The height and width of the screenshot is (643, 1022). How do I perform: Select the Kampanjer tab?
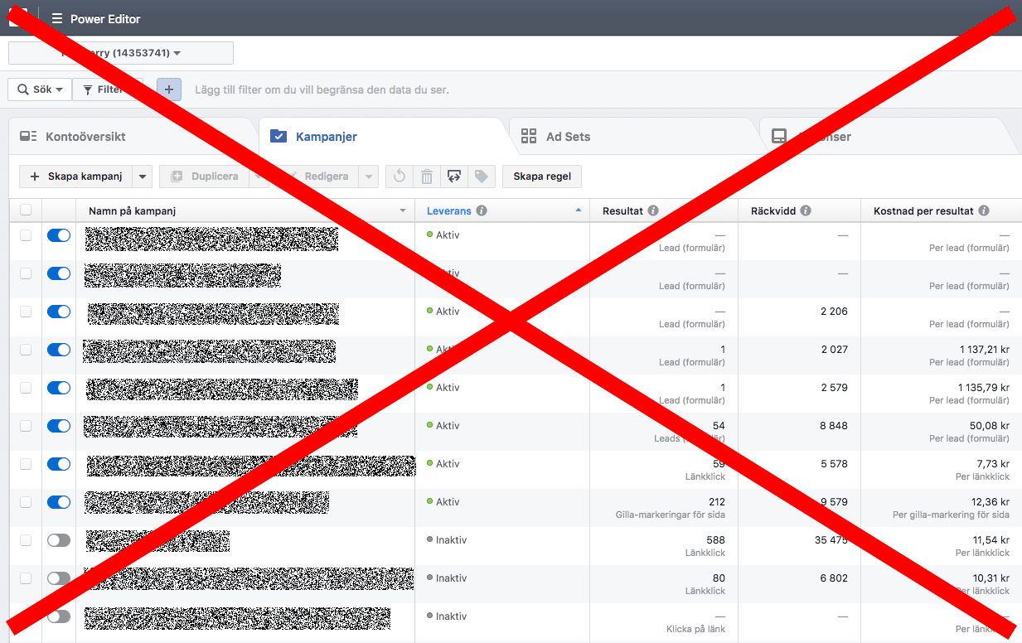[x=383, y=137]
